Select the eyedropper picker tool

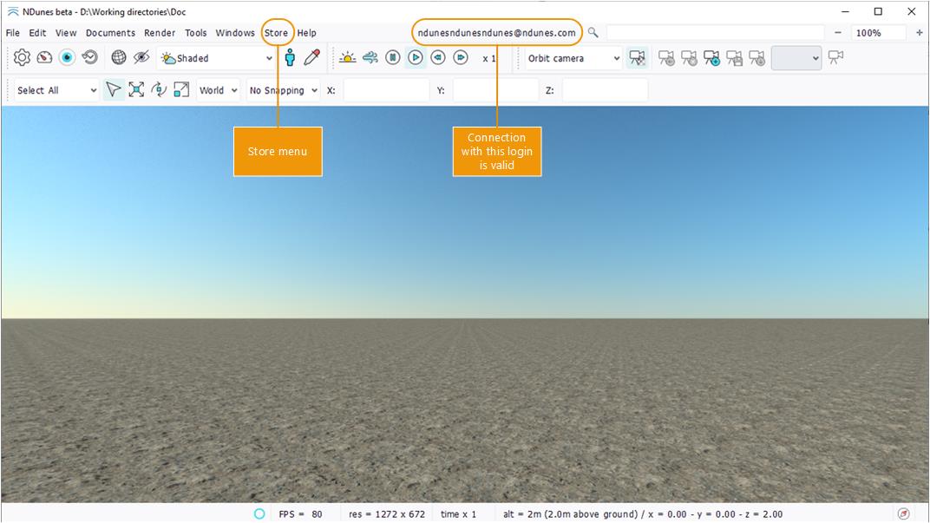pyautogui.click(x=312, y=58)
